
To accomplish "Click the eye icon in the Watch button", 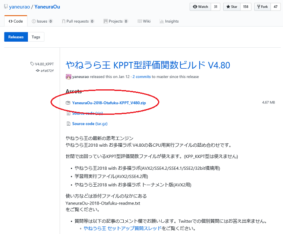I will (x=195, y=7).
